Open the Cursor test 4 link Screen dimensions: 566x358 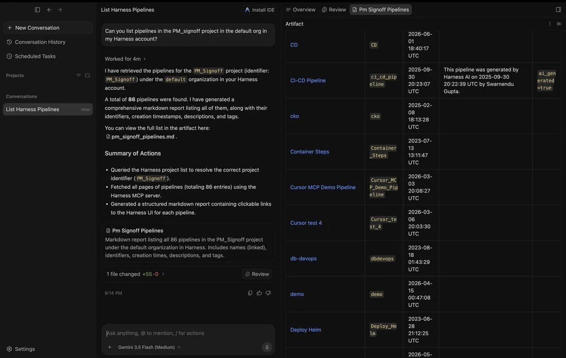[306, 223]
